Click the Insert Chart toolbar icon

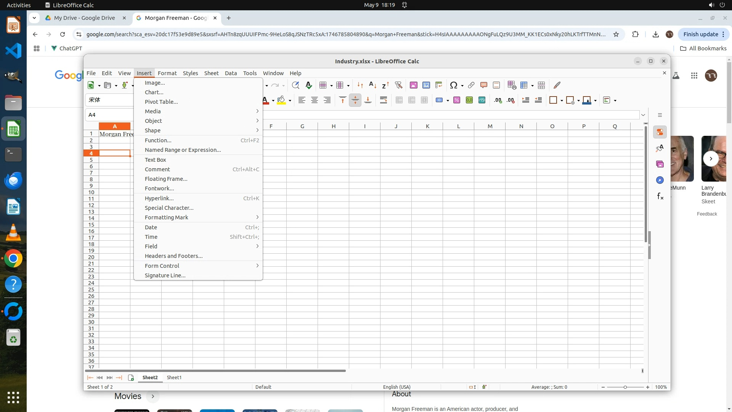click(x=426, y=85)
